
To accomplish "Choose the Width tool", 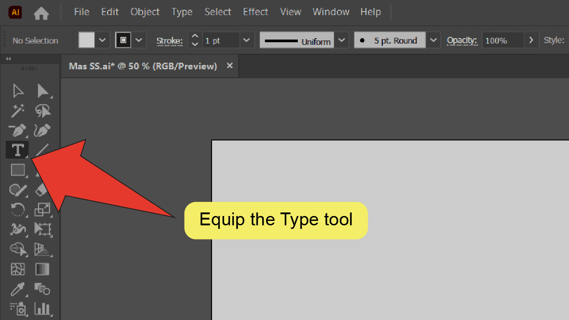I will pos(18,229).
